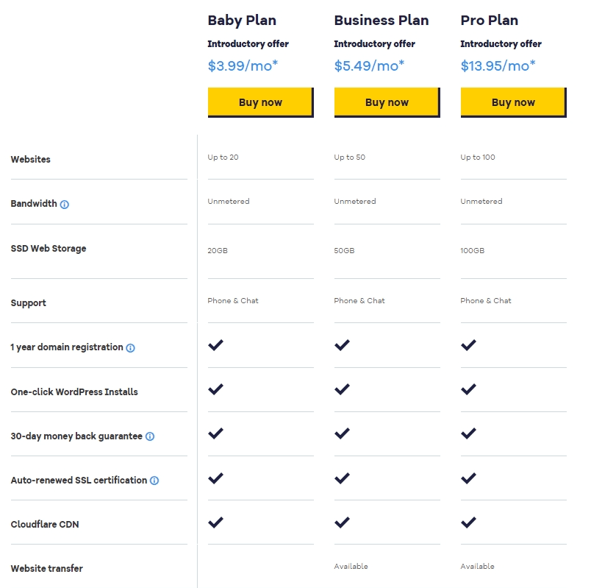Click the Business Plan SSL certification checkmark
Viewport: 591px width, 588px height.
point(342,478)
